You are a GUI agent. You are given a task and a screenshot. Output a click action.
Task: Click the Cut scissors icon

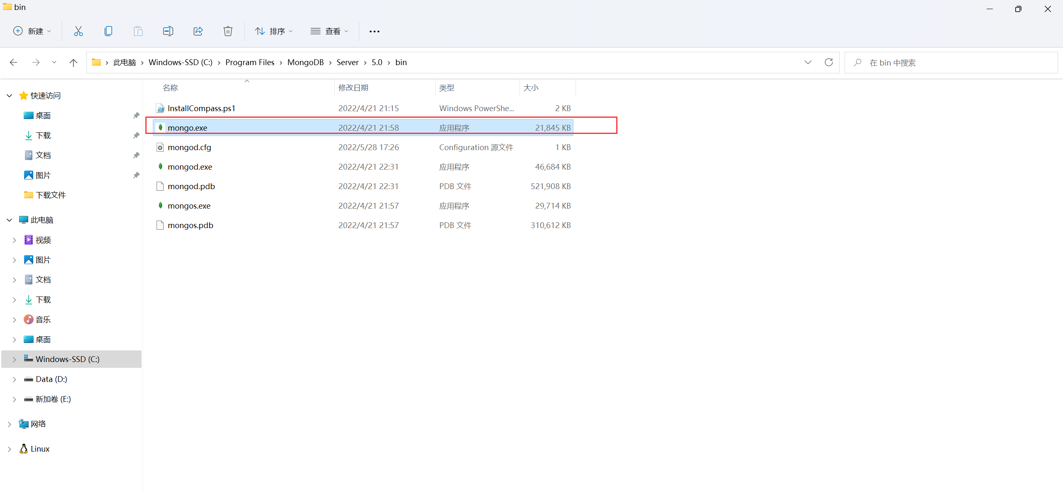[78, 31]
